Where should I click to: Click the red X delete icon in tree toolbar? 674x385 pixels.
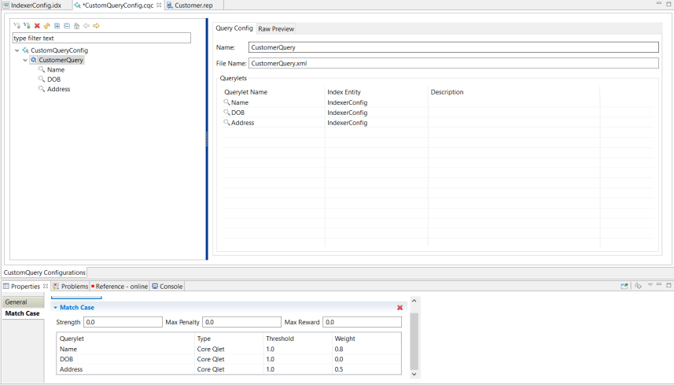tap(37, 26)
